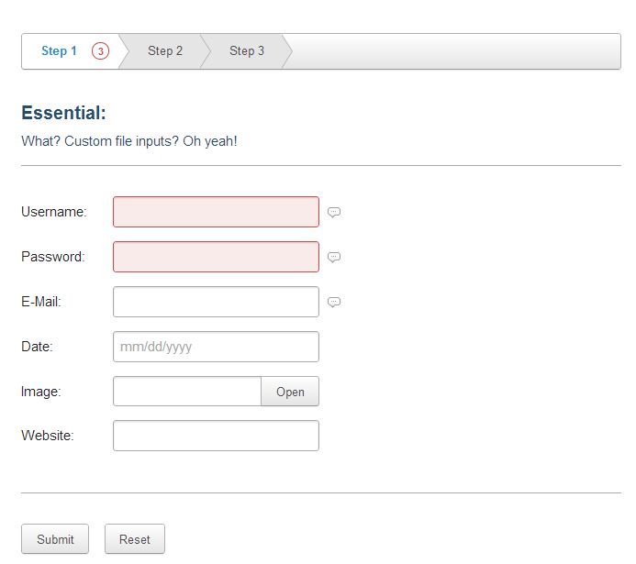Reset the form fields
This screenshot has height=564, width=636.
(135, 539)
